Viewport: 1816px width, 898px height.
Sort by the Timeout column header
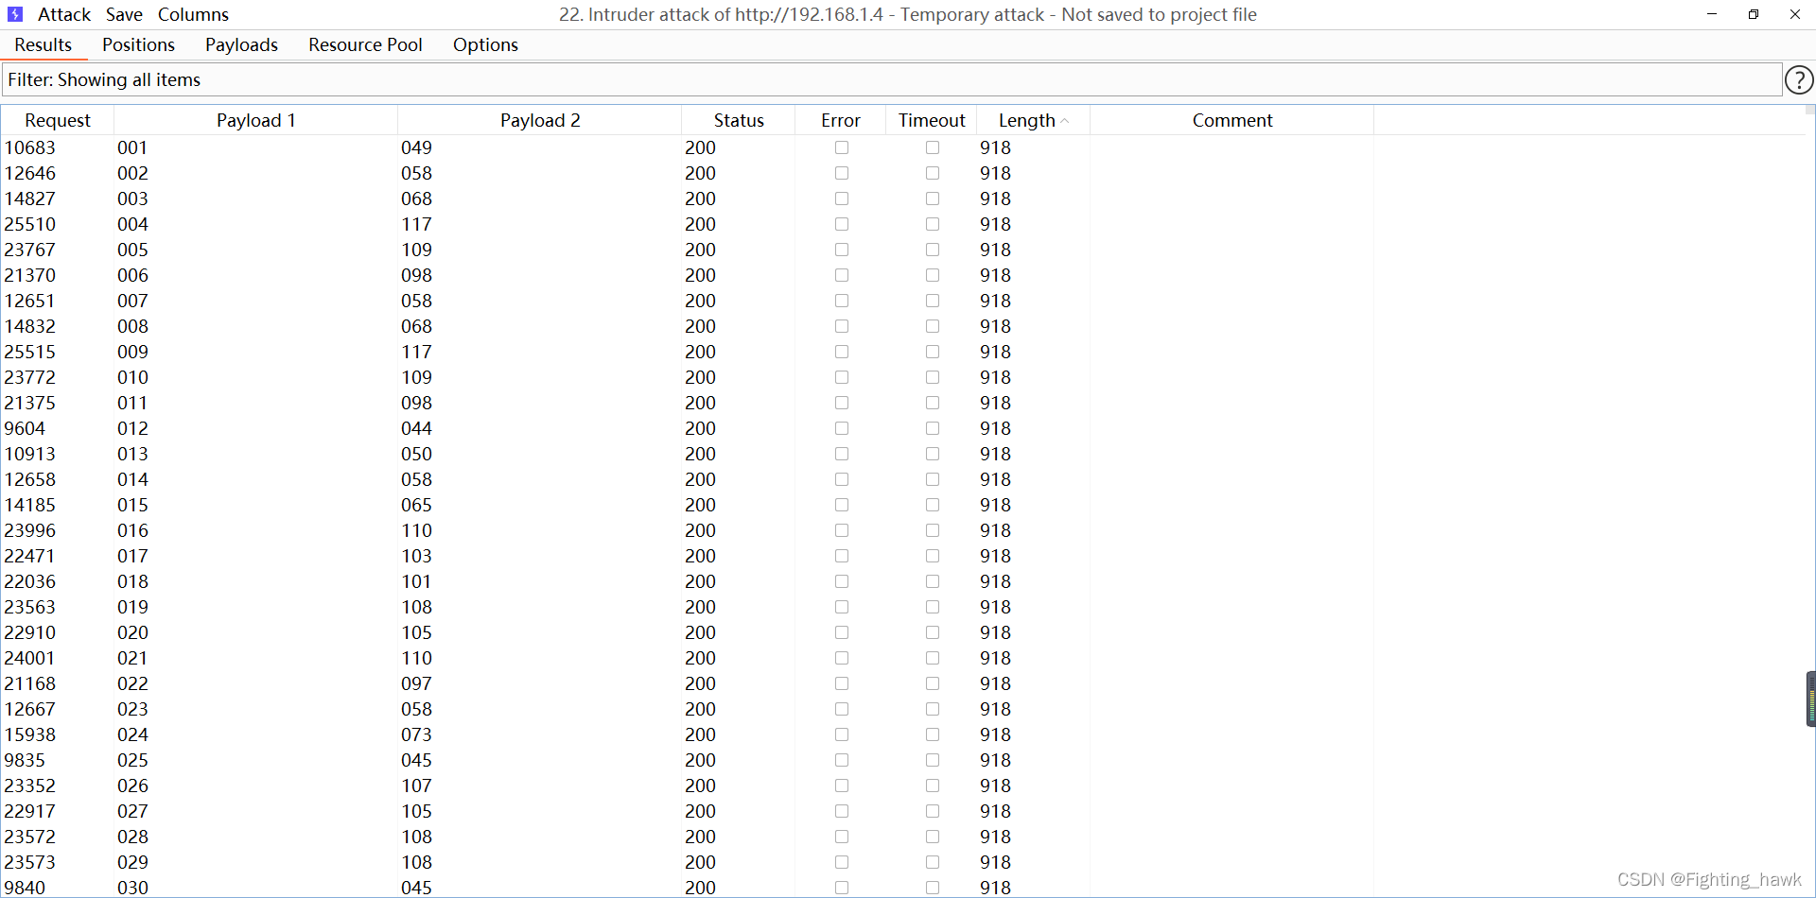point(931,120)
